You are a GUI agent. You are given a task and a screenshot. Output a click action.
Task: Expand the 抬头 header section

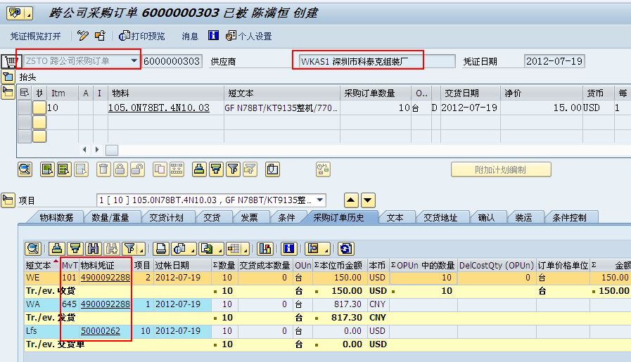coord(8,77)
